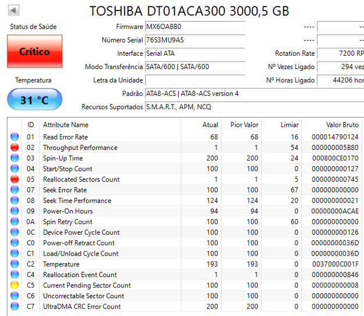The height and width of the screenshot is (316, 364).
Task: Select the Reallocated Sectors Count attribute name
Action: (81, 179)
